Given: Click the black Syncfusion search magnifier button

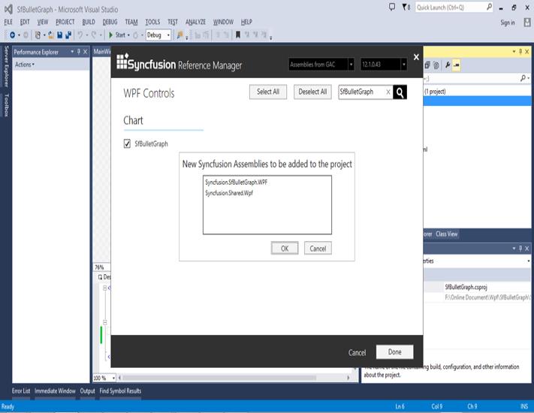Looking at the screenshot, I should tap(400, 92).
